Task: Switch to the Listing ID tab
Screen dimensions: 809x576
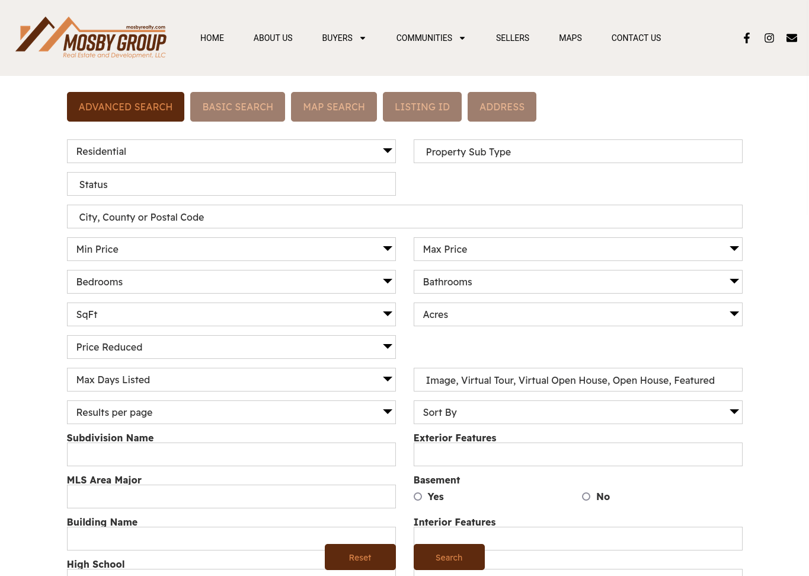Action: coord(423,107)
